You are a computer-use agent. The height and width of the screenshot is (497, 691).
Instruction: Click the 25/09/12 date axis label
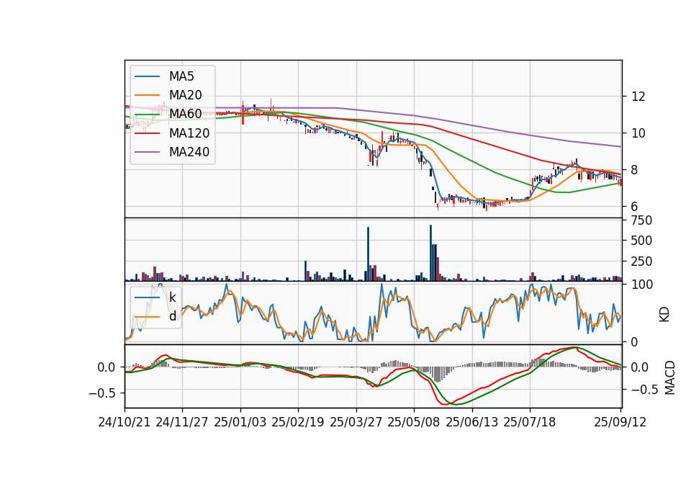(620, 422)
